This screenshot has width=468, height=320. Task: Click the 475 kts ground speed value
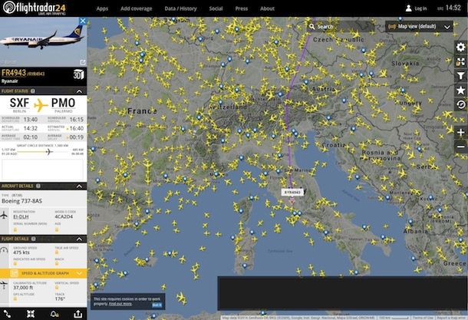[21, 252]
